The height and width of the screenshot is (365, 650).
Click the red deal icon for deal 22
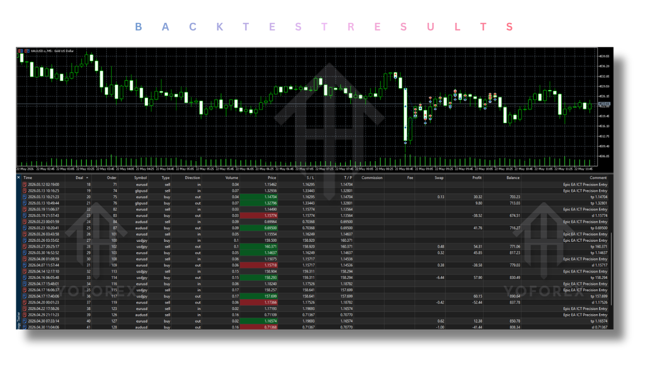(x=25, y=209)
